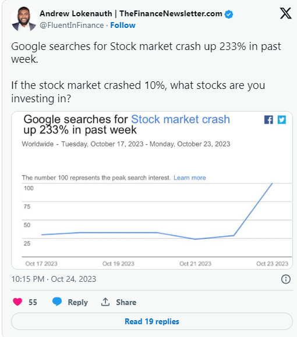
Task: Open the Learn more link
Action: pyautogui.click(x=189, y=178)
